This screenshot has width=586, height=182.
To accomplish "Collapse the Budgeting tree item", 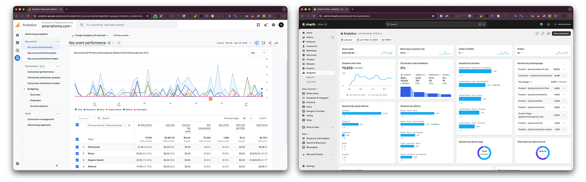I will point(24,89).
